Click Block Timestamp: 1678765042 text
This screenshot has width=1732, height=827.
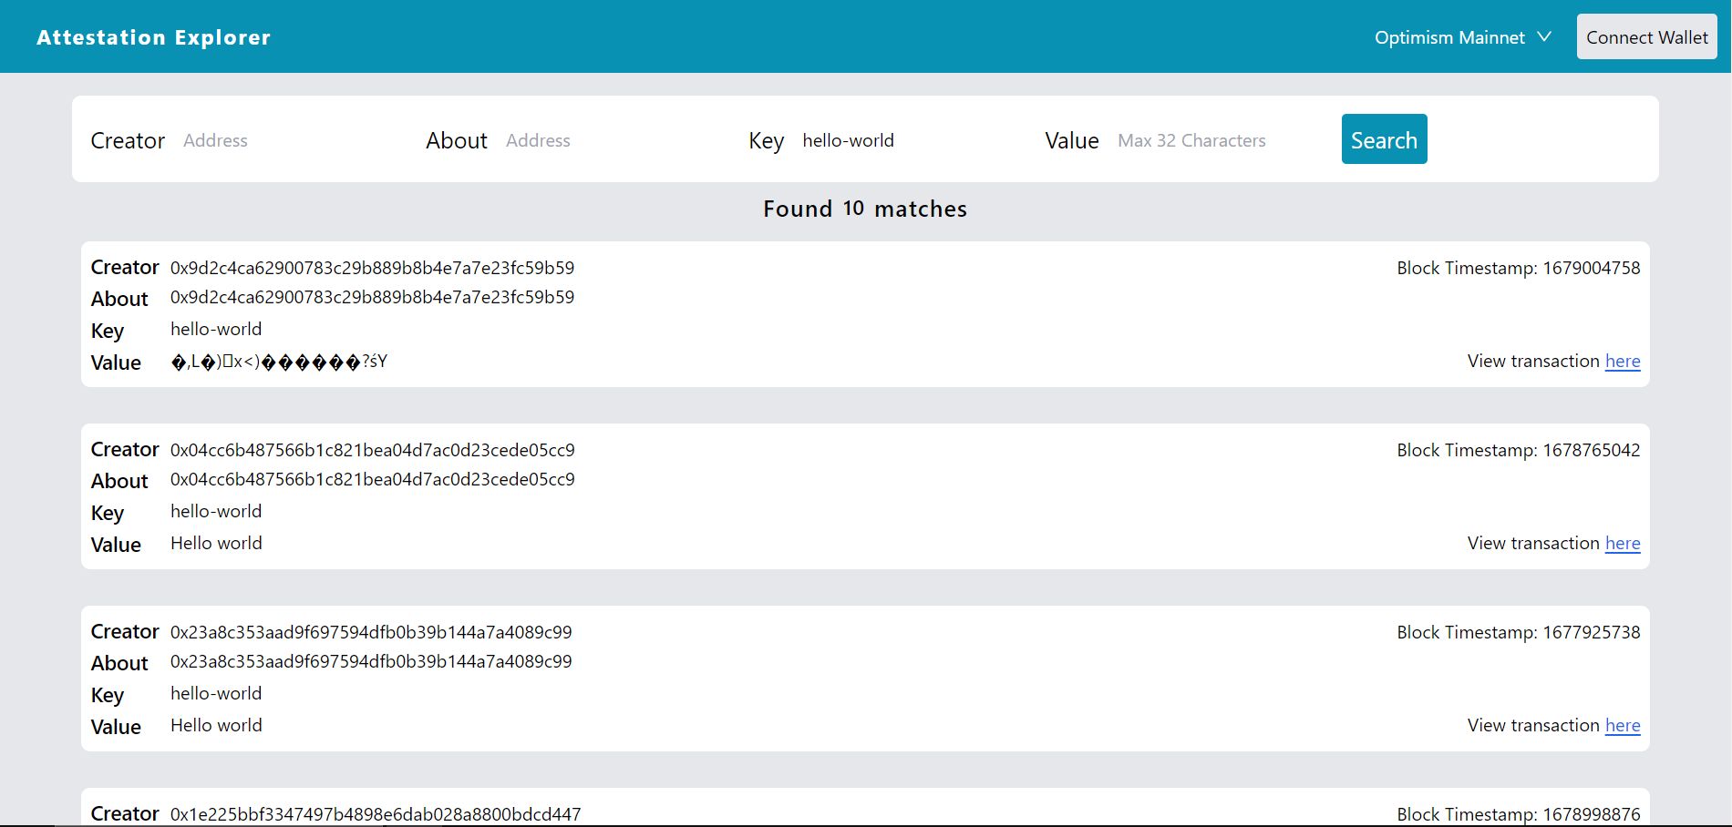(1519, 450)
